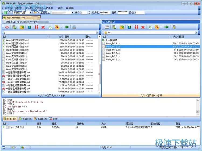
Task: Click the log panel scroll down arrow
Action: coord(198,114)
